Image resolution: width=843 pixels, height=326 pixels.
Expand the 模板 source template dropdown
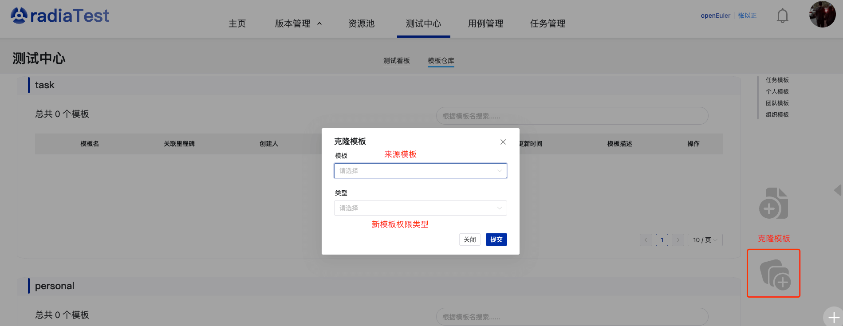[420, 171]
